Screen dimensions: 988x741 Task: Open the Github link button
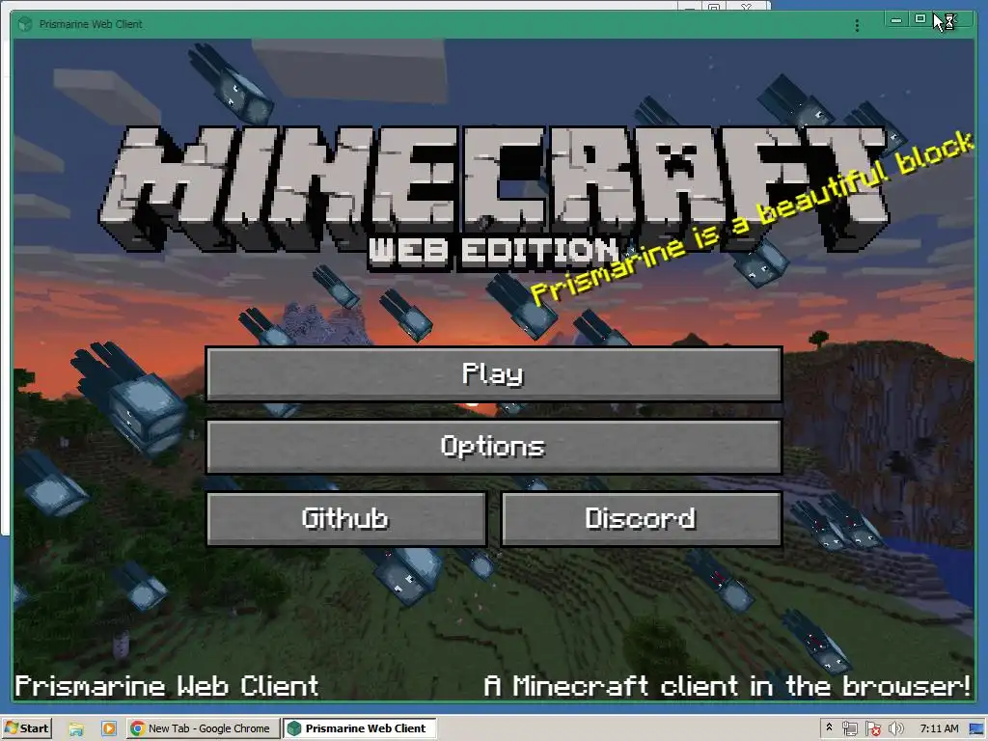(x=346, y=518)
